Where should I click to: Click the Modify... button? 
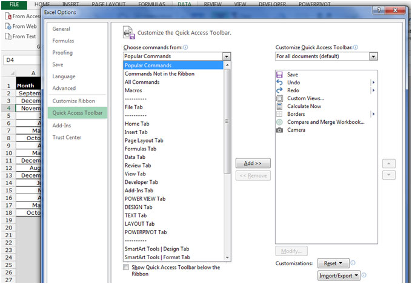[x=291, y=251]
